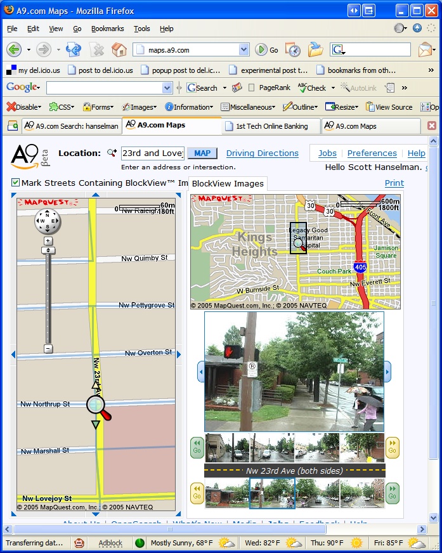This screenshot has height=553, width=442.
Task: Toggle the PageRank checkbox in the Google toolbar
Action: click(x=252, y=88)
